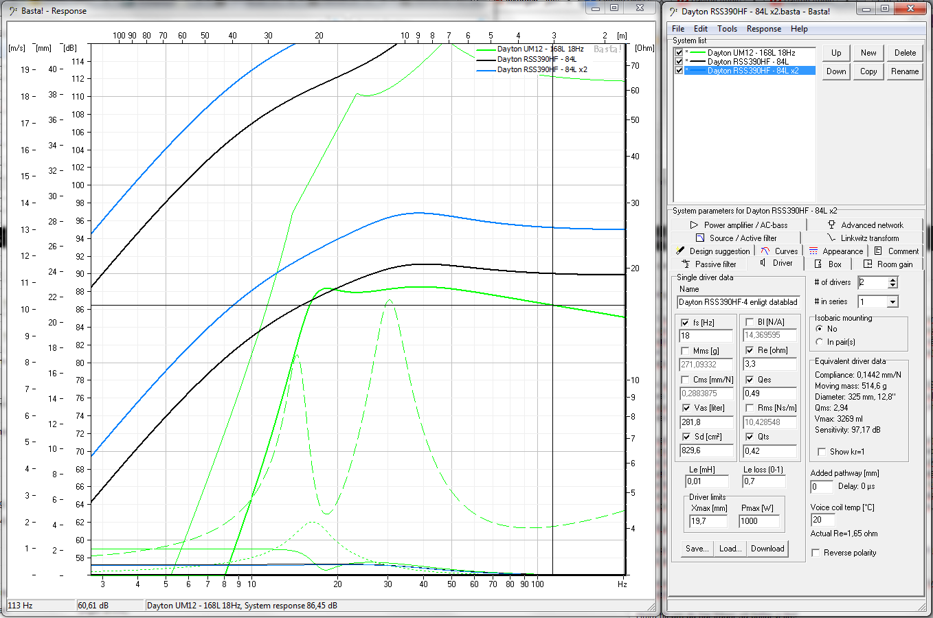This screenshot has width=933, height=618.
Task: Click the Le [mH] field
Action: pyautogui.click(x=707, y=481)
